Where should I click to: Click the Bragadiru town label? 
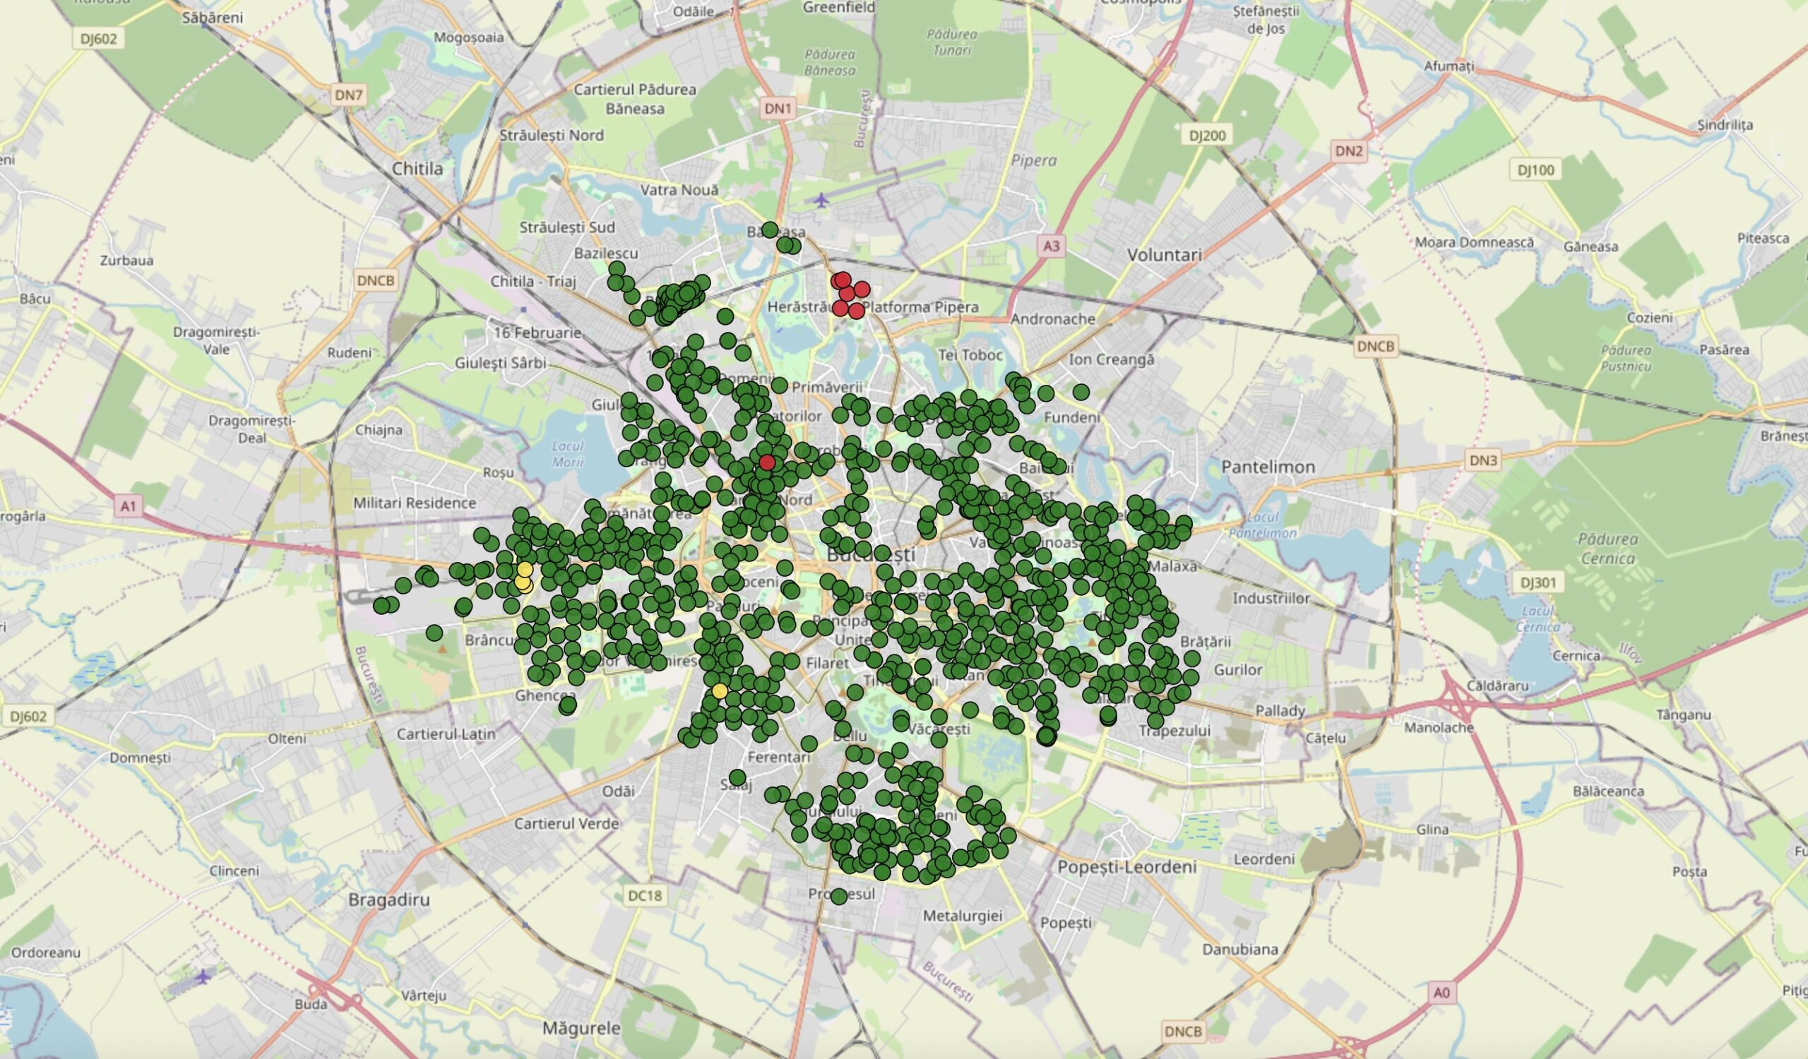389,899
